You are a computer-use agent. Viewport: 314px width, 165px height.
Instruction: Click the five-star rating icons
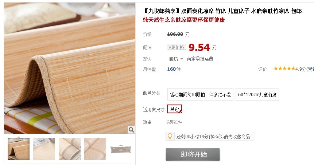[284, 68]
